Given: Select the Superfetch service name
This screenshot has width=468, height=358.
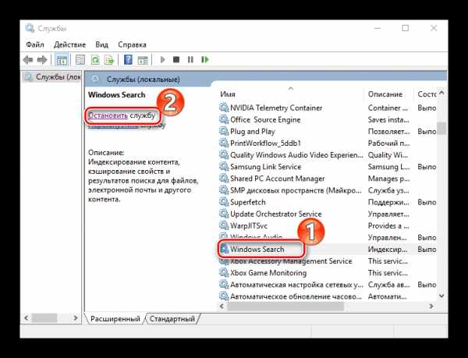Looking at the screenshot, I should tap(248, 202).
